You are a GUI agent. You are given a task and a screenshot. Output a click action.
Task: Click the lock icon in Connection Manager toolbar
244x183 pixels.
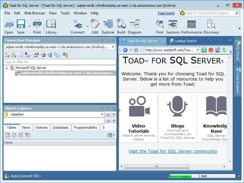[x=65, y=55]
